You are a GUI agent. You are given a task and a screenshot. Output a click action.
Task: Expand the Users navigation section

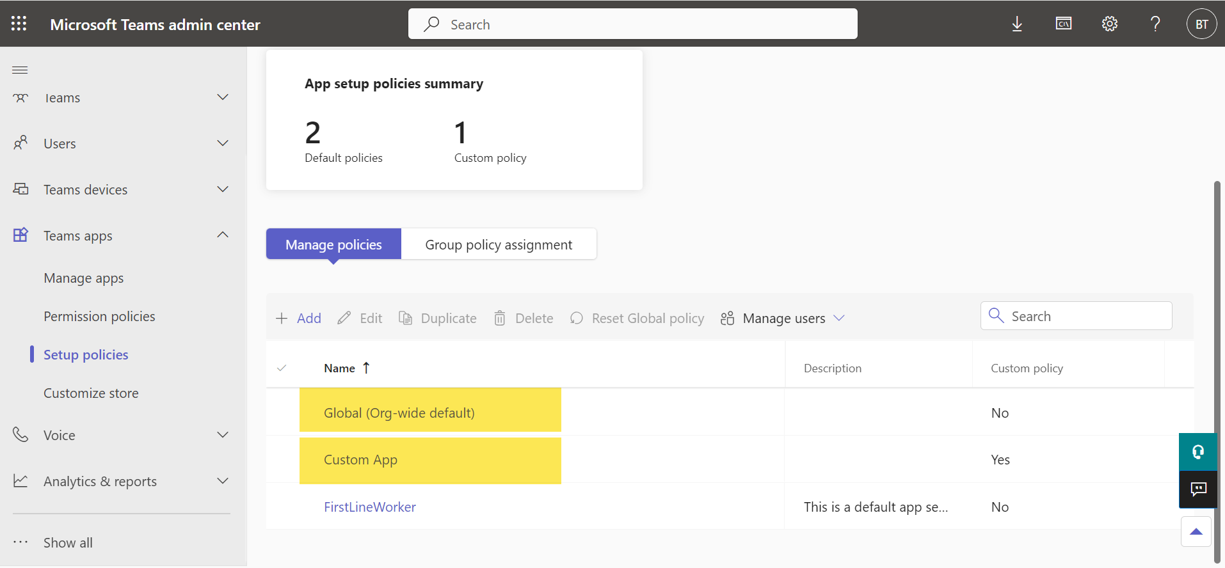(223, 143)
